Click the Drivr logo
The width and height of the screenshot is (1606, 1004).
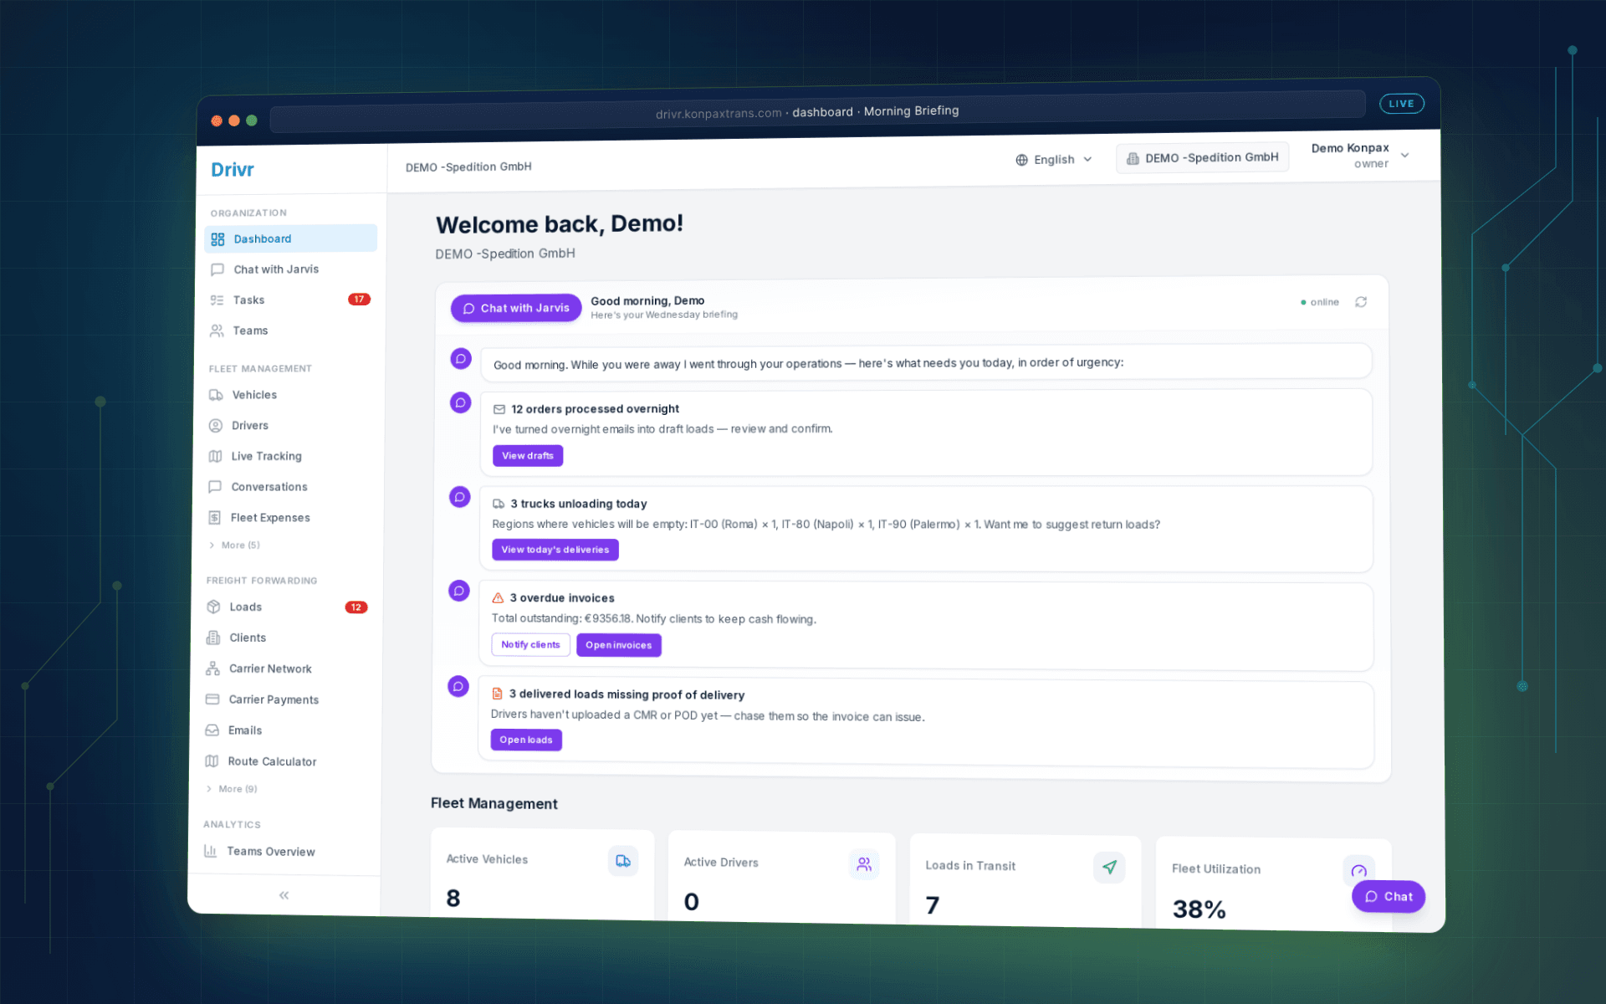233,170
